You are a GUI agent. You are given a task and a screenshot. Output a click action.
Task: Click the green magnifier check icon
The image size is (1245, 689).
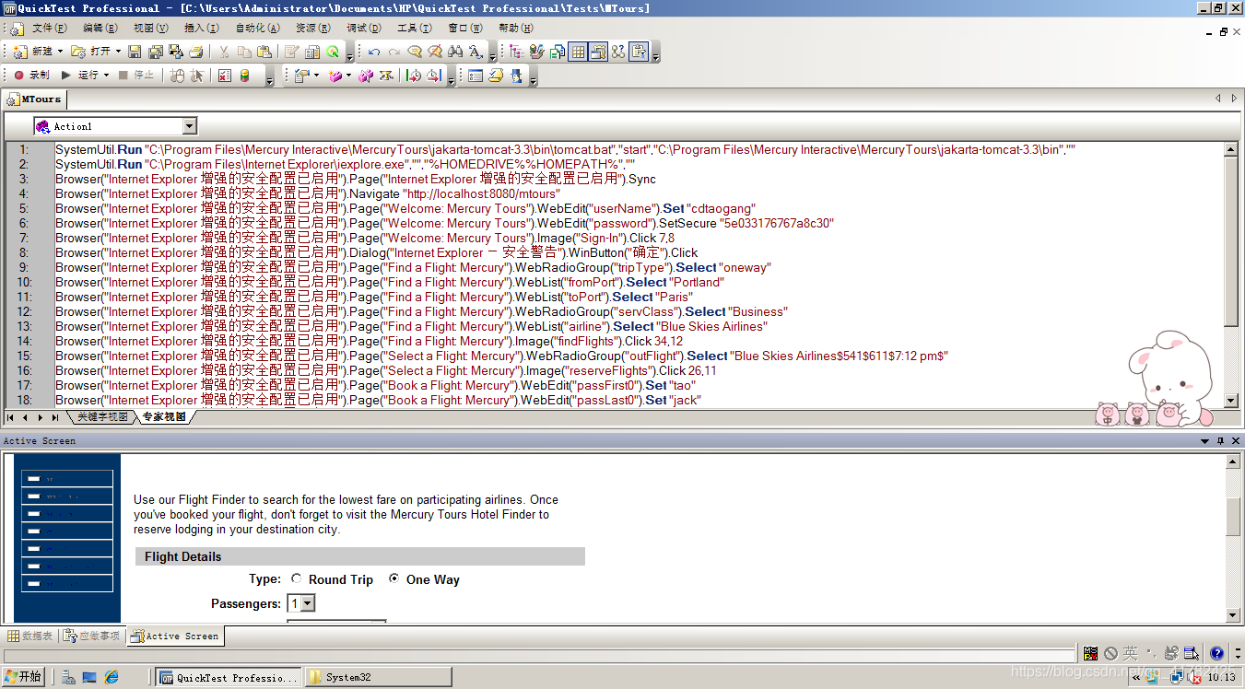[x=333, y=52]
